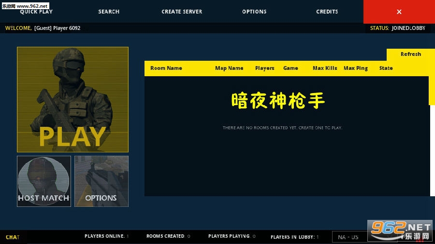Click the Status JOINEDLOBBY text
Viewport: 435px width, 244px height.
[398, 28]
